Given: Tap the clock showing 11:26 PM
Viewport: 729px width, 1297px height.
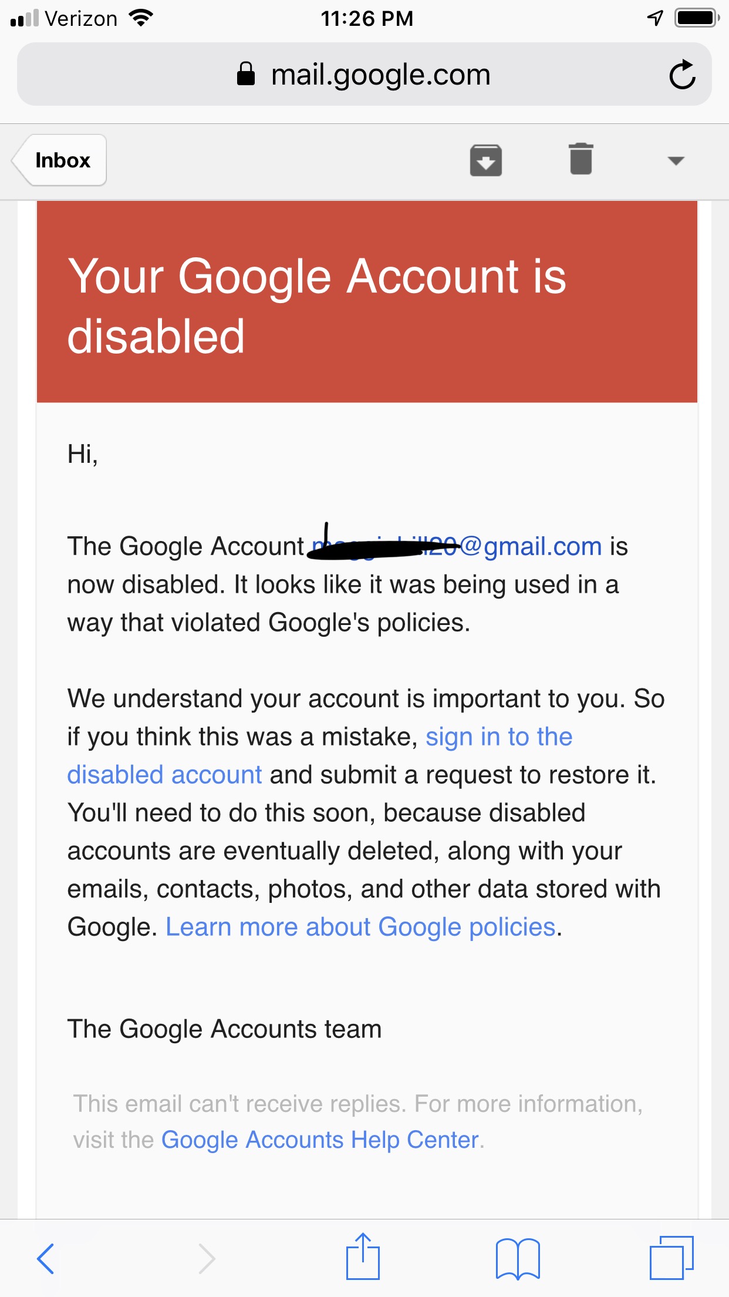Looking at the screenshot, I should pos(367,19).
